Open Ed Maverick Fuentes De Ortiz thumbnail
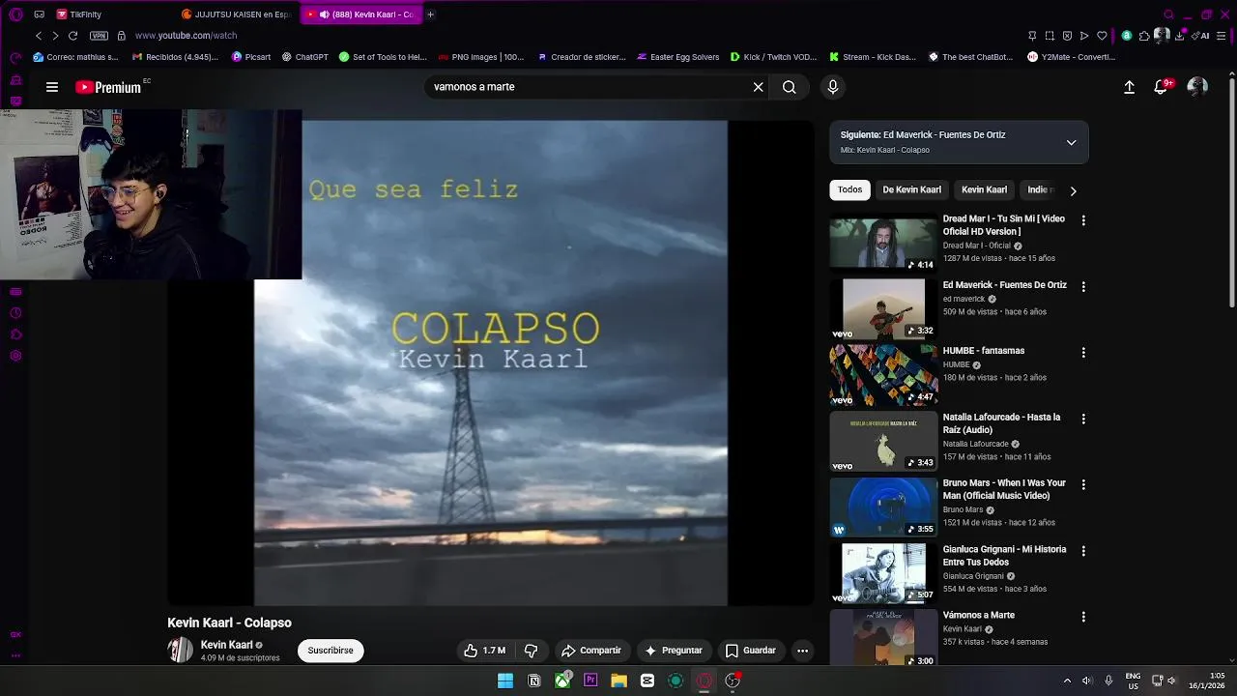This screenshot has height=696, width=1237. tap(883, 308)
